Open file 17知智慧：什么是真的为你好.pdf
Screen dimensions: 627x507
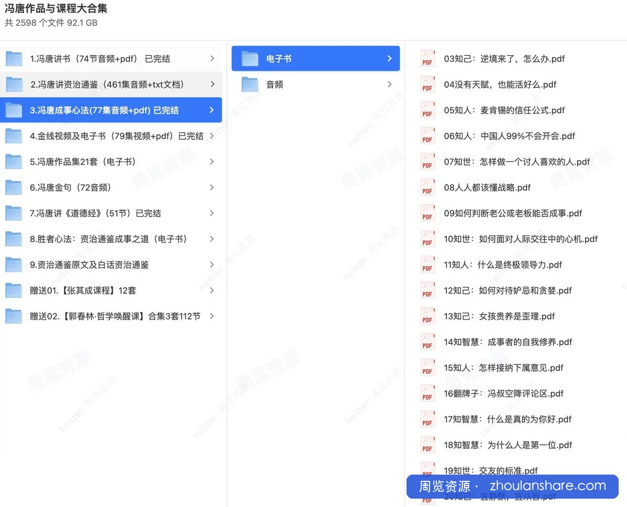tap(508, 419)
